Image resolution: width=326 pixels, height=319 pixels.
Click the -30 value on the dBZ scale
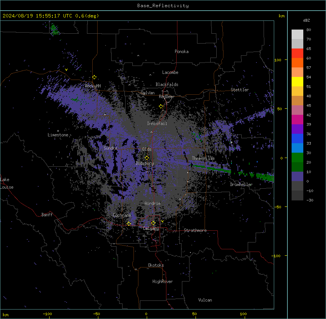[310, 200]
